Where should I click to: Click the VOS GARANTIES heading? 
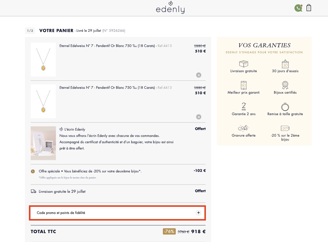pyautogui.click(x=264, y=45)
